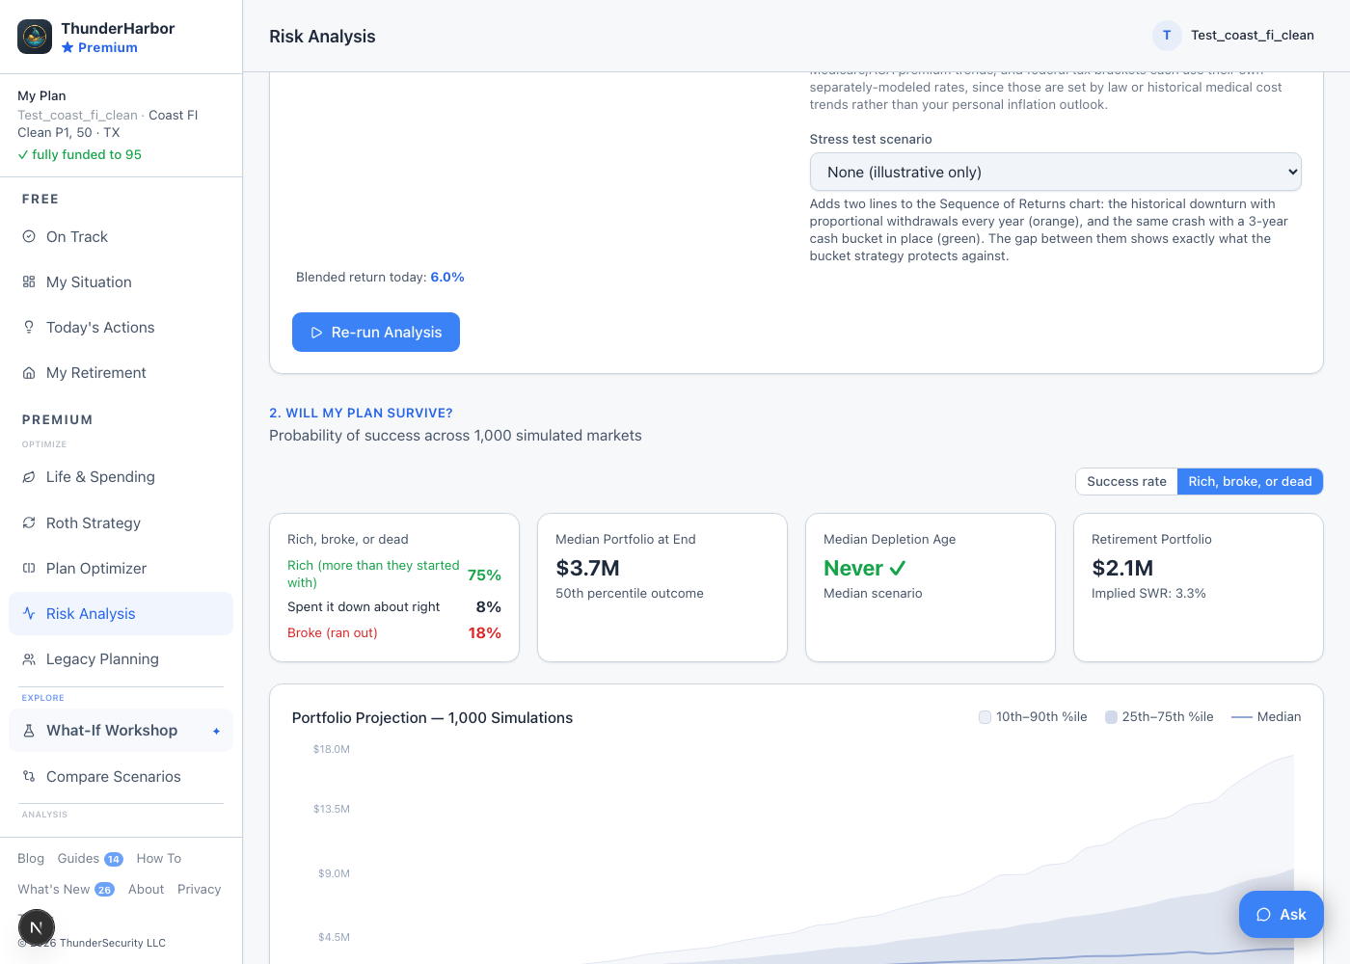Select Rich, broke, or dead view
The image size is (1350, 964).
[1250, 481]
